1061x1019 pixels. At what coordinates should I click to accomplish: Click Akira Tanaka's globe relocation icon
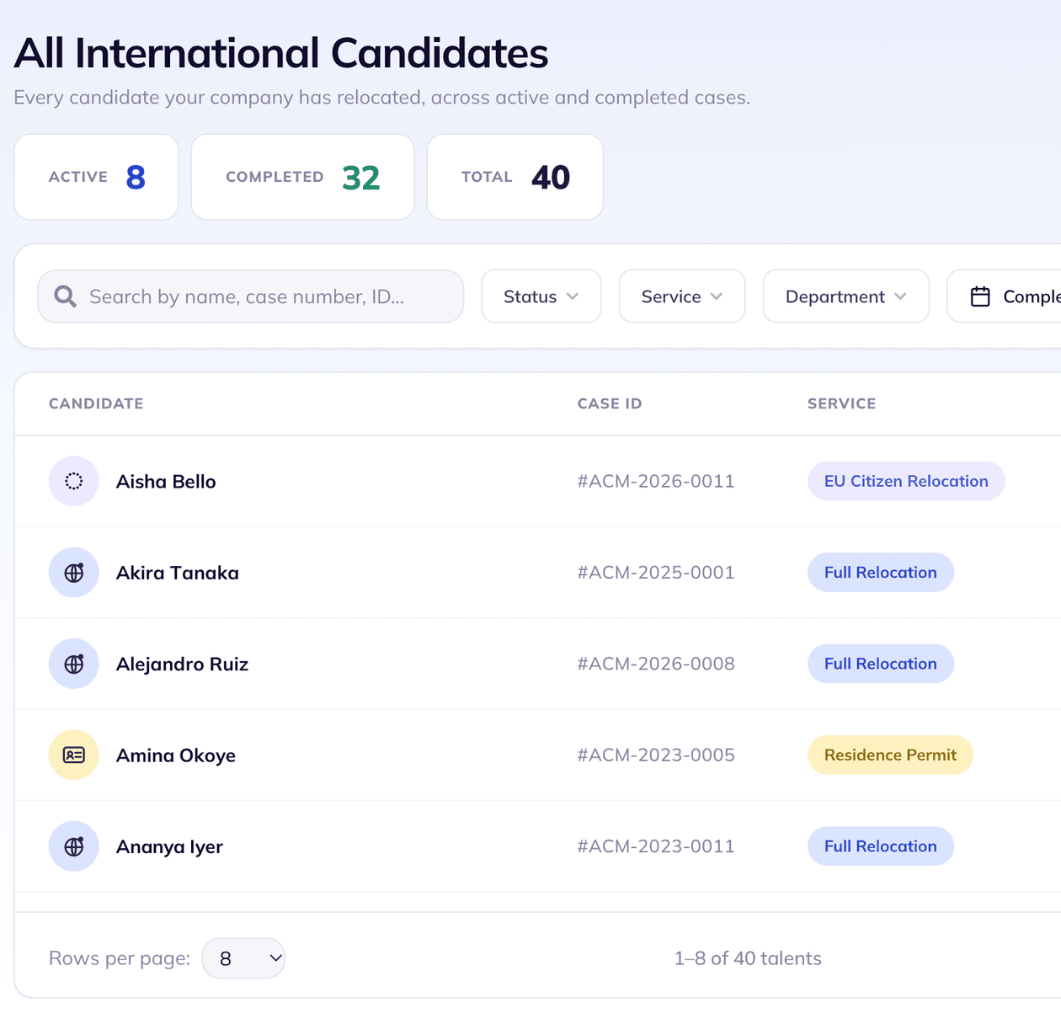click(x=74, y=573)
